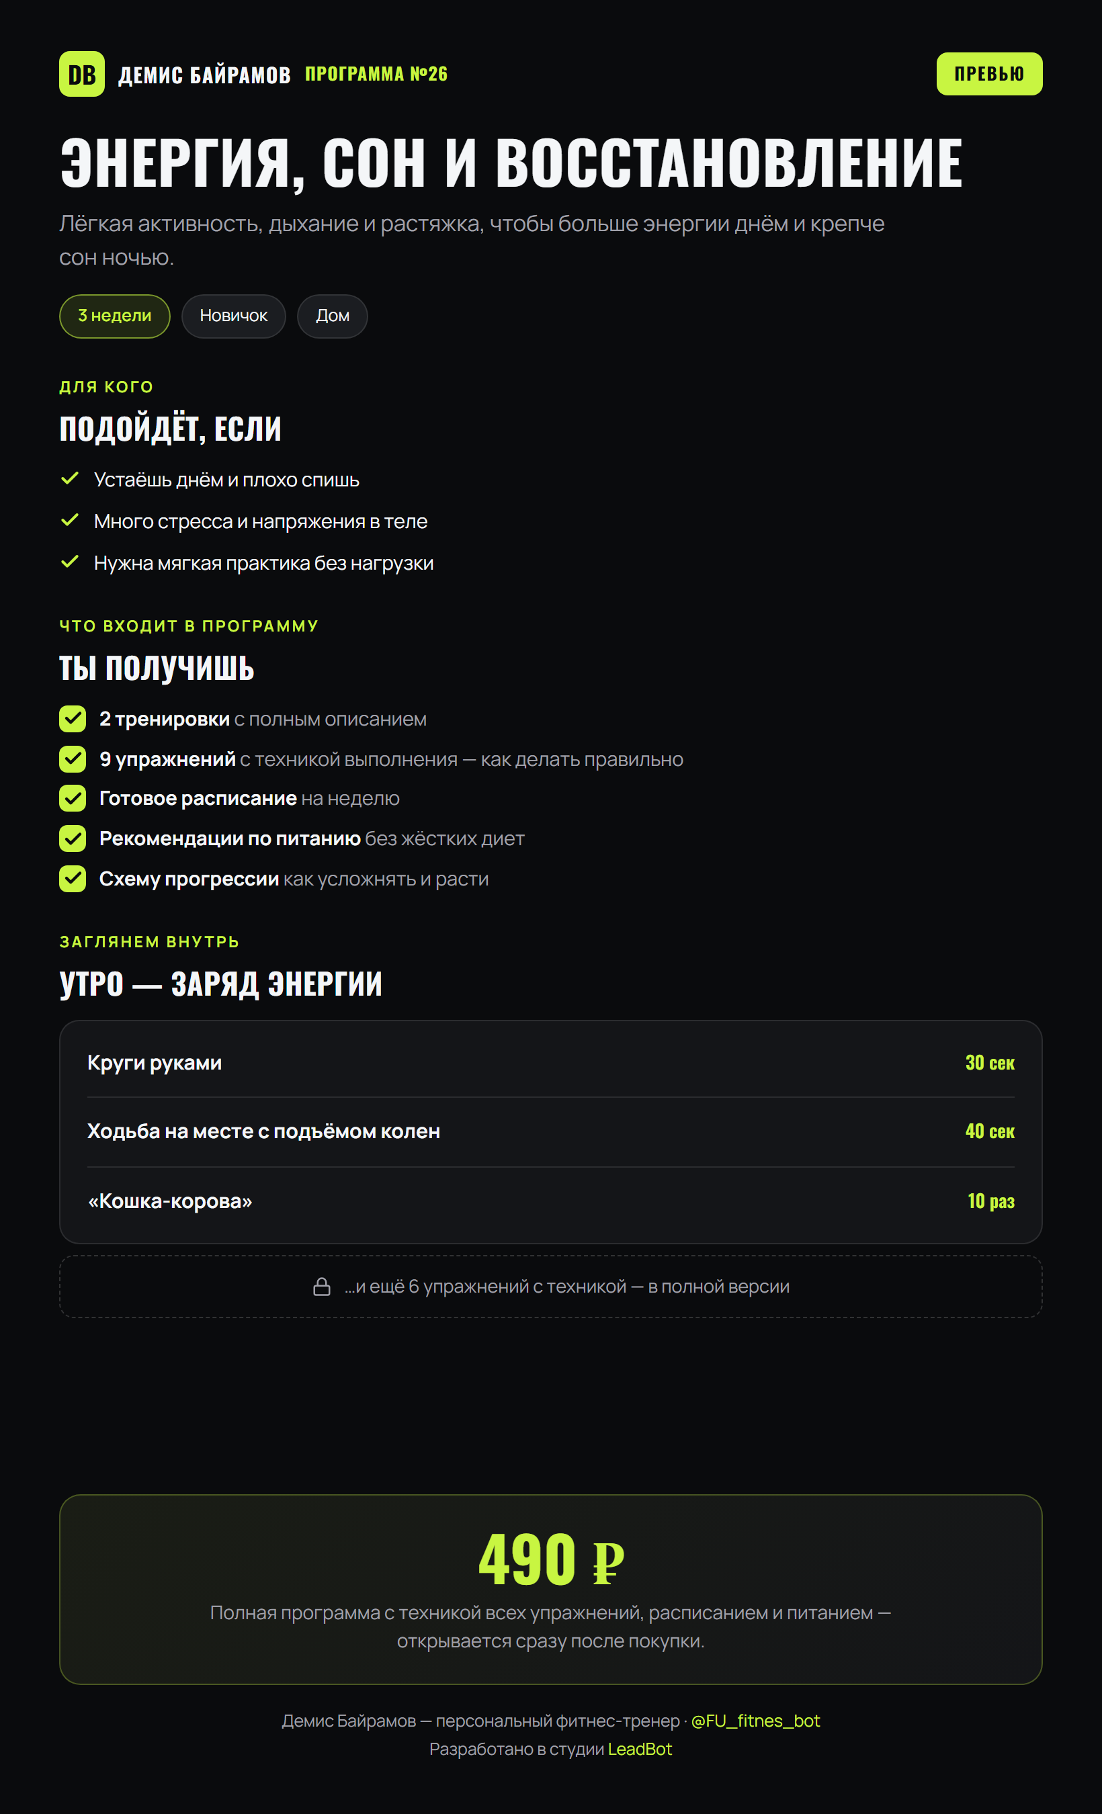The height and width of the screenshot is (1814, 1102).
Task: Click checkmark next to 'Нужна мягкая практика'
Action: pos(70,562)
